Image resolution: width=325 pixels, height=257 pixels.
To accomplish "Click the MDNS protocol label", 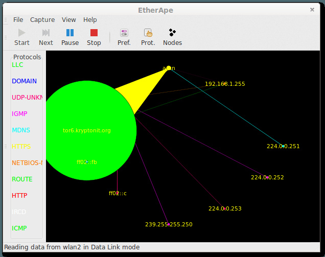I will (x=21, y=130).
